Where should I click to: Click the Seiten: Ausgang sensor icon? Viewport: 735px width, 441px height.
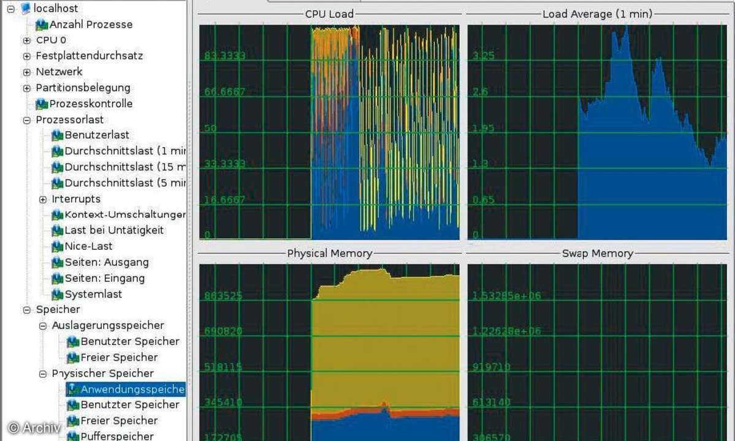point(58,262)
